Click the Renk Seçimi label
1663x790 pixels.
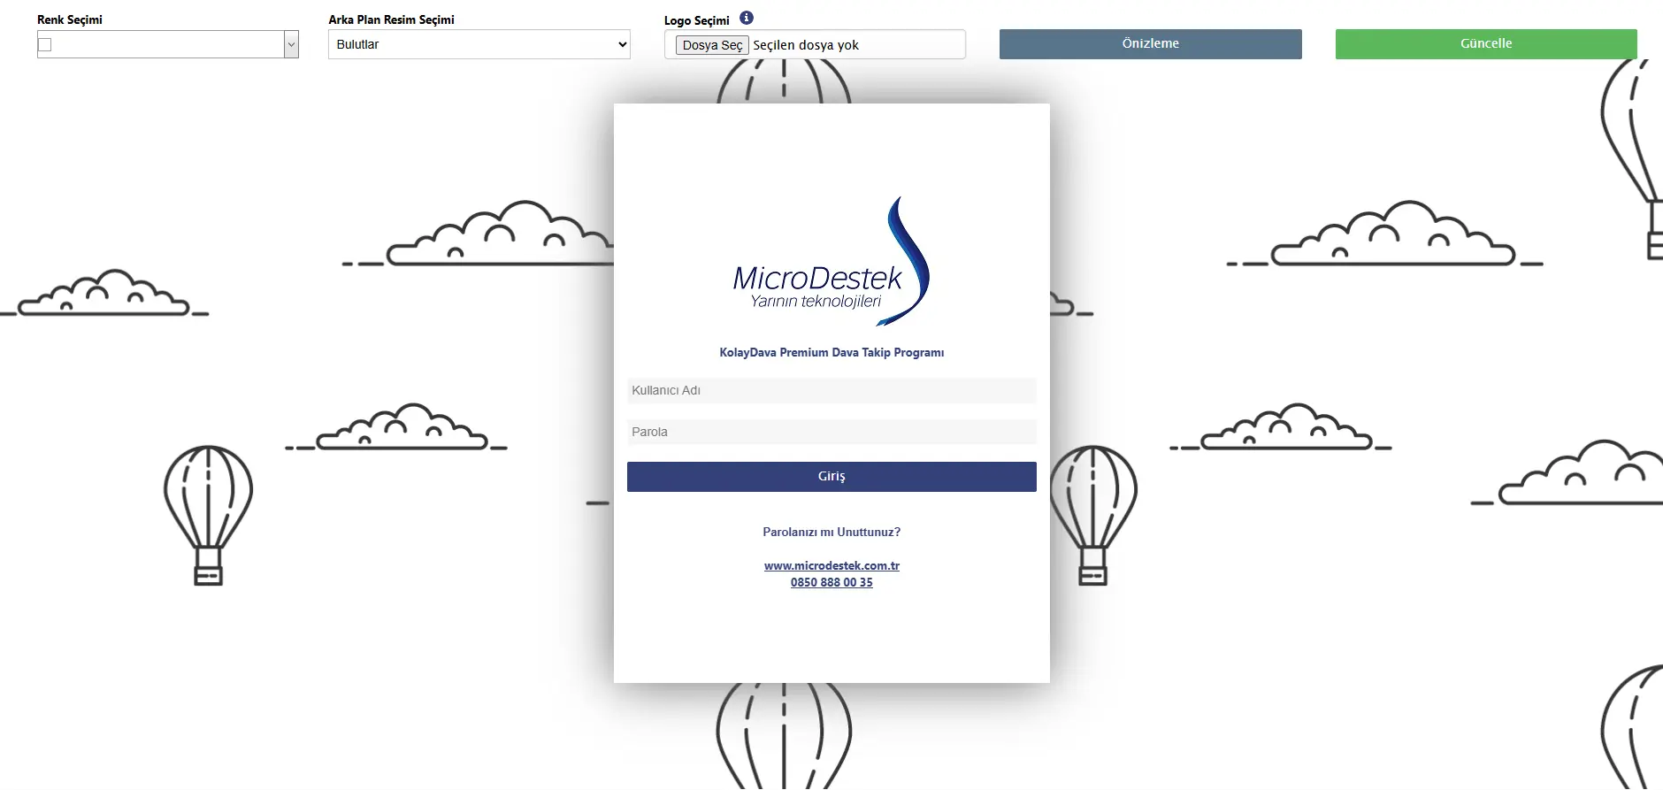point(70,19)
